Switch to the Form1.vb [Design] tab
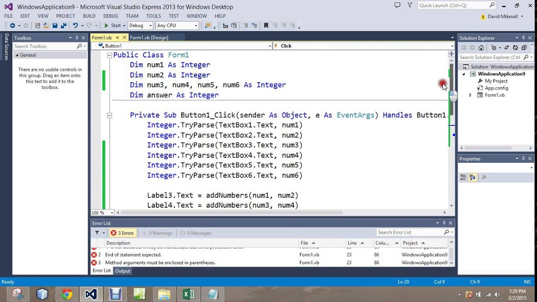 click(149, 38)
